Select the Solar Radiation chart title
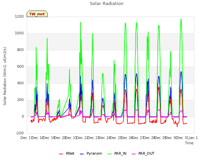Image resolution: width=214 pixels, height=160 pixels. coord(107,4)
